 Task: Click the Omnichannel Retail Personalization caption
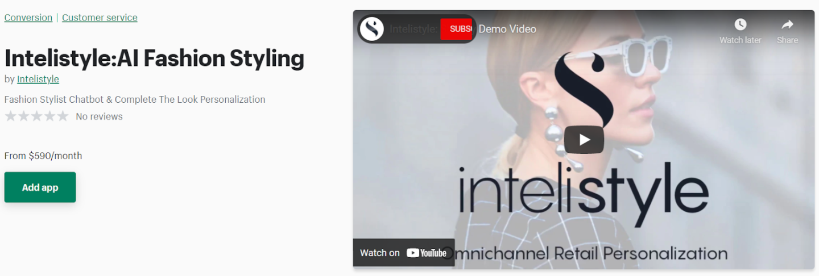pos(585,253)
